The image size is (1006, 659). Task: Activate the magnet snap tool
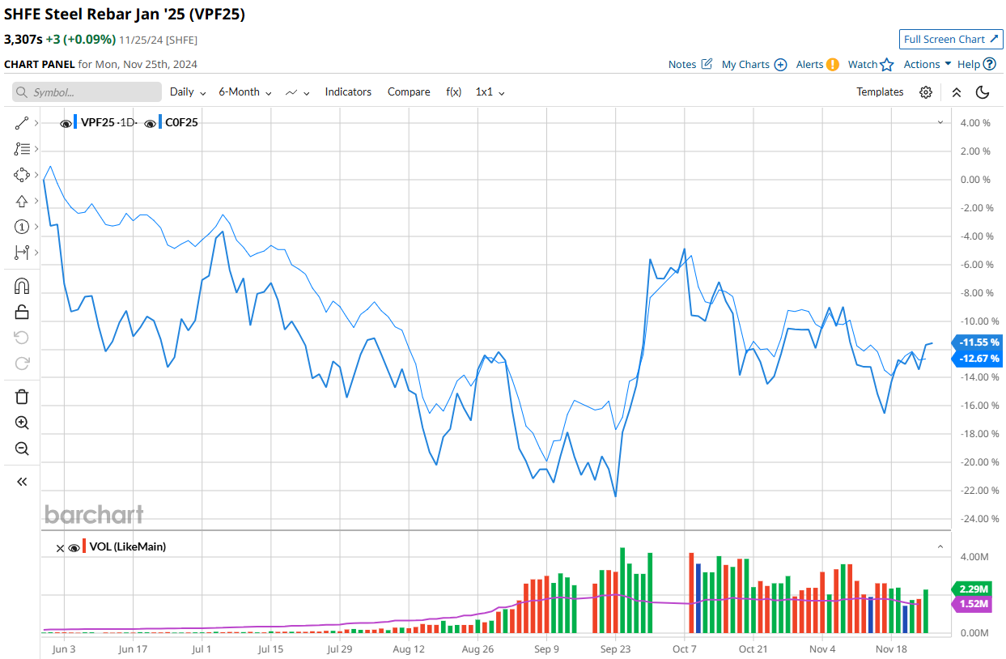(22, 286)
